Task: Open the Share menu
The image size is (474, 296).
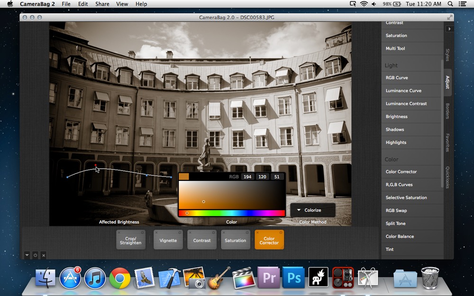Action: pos(102,4)
